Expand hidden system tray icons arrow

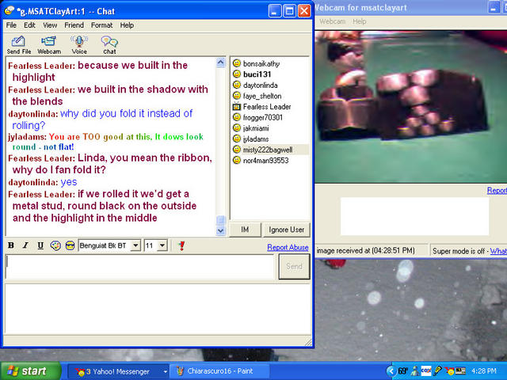point(391,371)
